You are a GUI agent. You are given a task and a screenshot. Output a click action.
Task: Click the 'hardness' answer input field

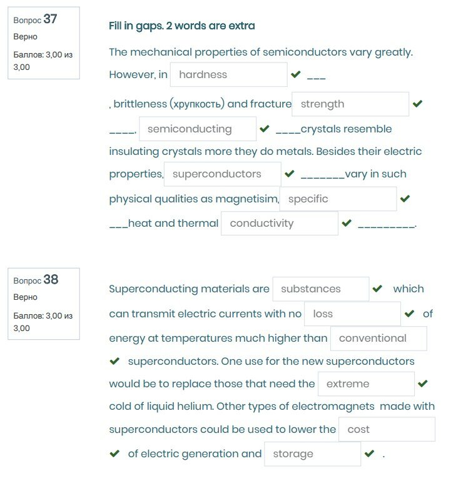click(228, 75)
